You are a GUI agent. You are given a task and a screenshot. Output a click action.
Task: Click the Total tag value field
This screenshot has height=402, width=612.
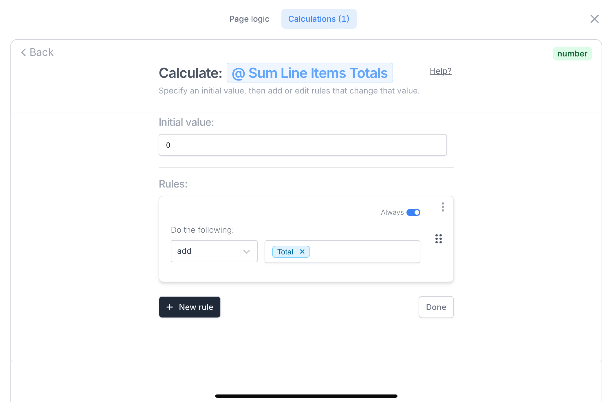pos(342,252)
